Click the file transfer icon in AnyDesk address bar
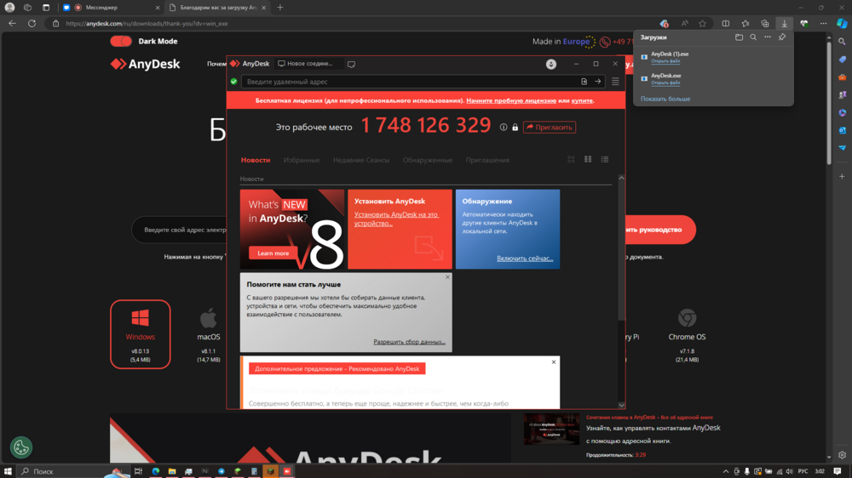This screenshot has height=478, width=852. (584, 82)
